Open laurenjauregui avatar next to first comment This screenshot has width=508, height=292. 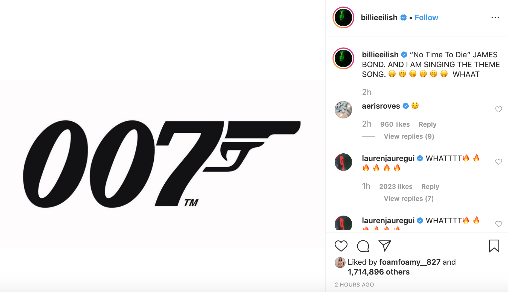(343, 162)
